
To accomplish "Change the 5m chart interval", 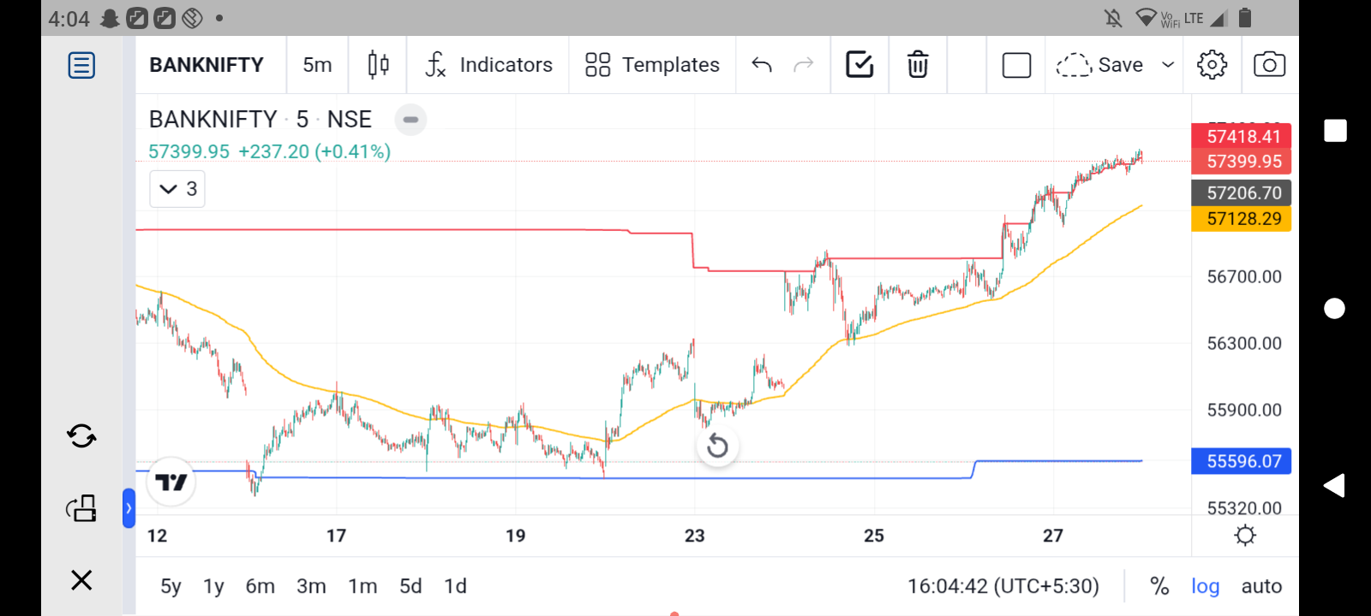I will pos(317,65).
